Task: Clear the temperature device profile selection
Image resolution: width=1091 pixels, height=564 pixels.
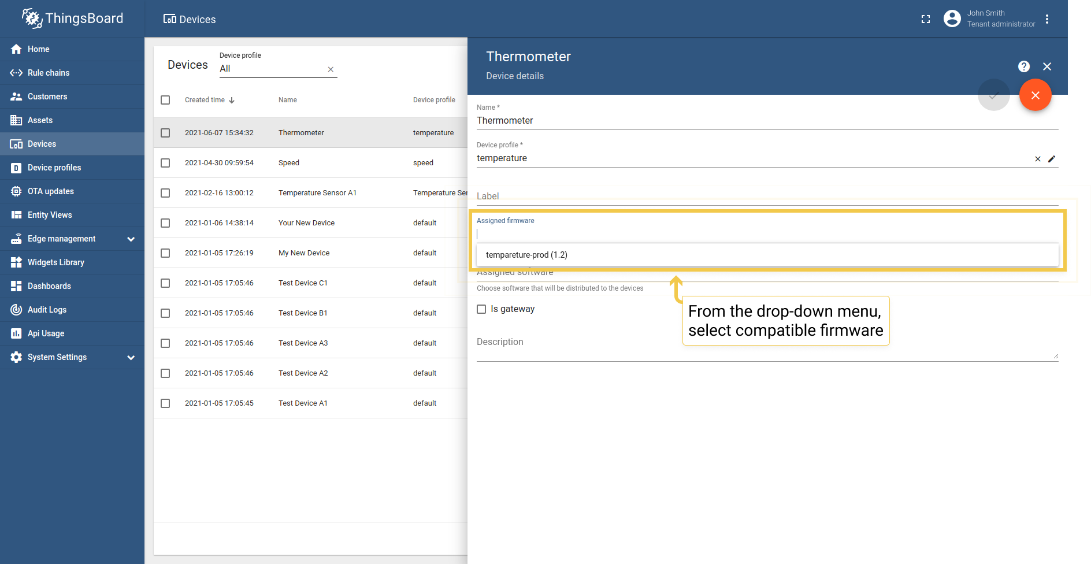Action: 1038,159
